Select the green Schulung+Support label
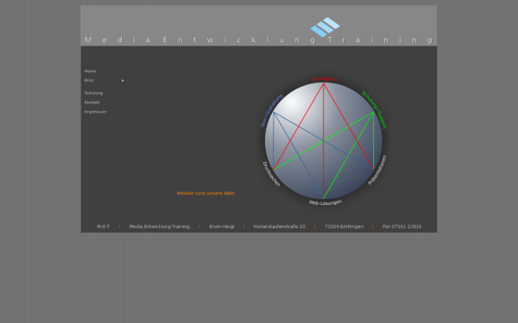 [x=374, y=109]
